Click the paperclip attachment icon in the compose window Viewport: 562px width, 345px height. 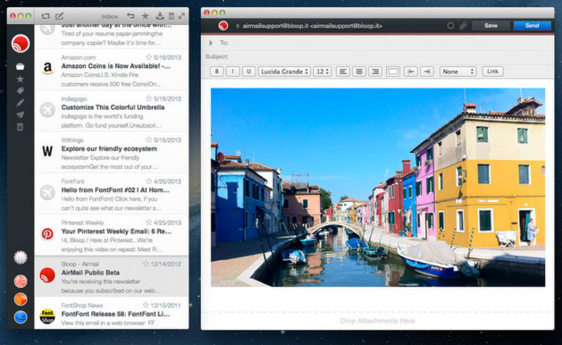click(463, 26)
